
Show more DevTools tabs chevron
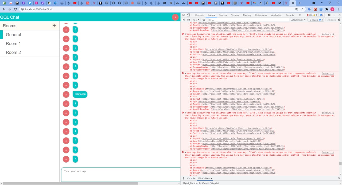(300, 15)
